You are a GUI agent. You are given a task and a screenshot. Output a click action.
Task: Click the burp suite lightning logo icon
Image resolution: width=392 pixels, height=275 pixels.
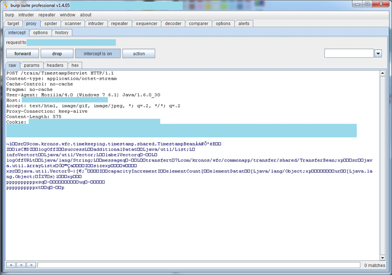tap(6, 5)
